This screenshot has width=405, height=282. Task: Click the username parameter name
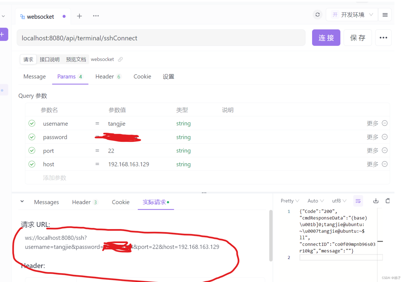tap(55, 124)
